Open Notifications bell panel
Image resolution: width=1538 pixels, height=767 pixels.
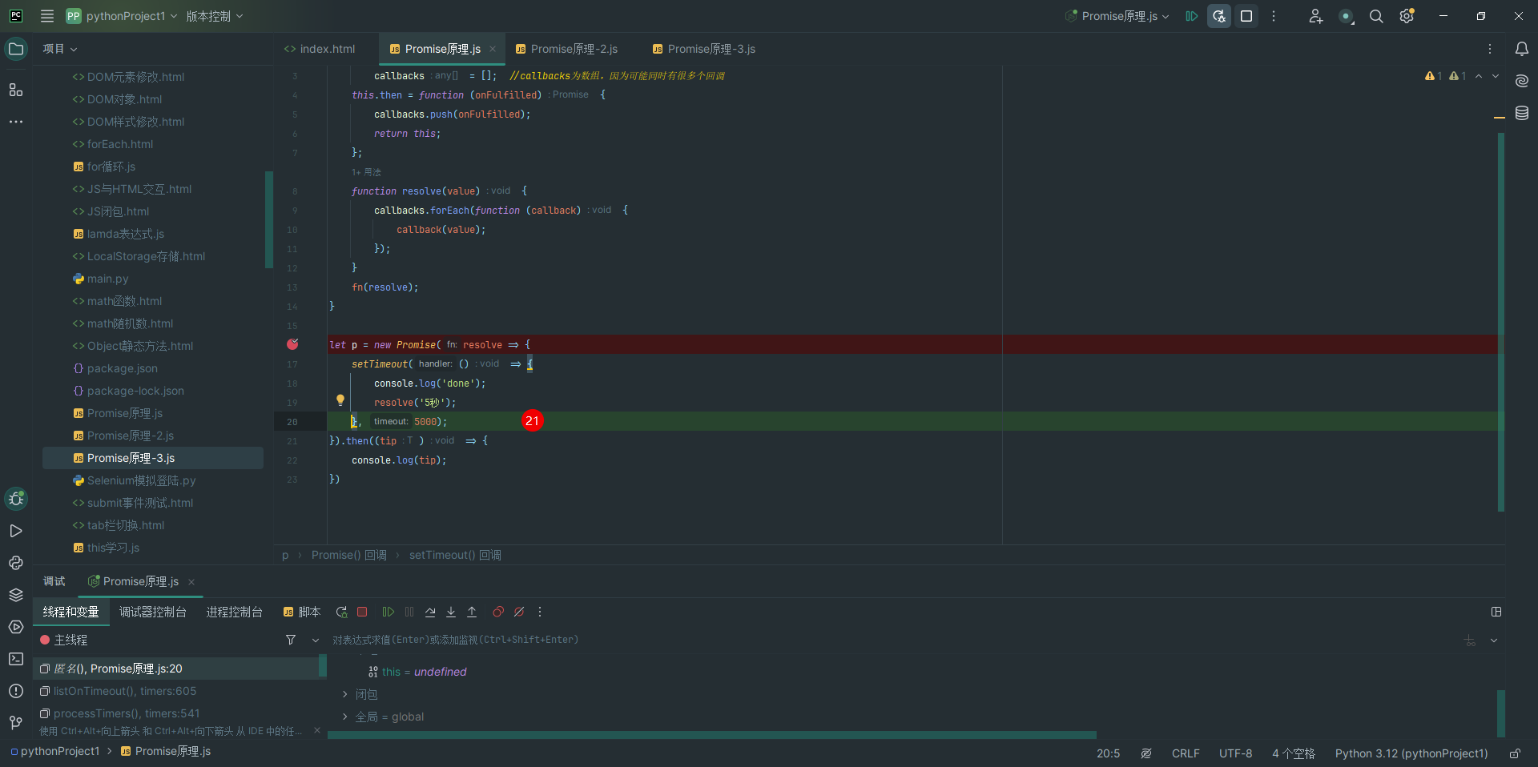1522,49
